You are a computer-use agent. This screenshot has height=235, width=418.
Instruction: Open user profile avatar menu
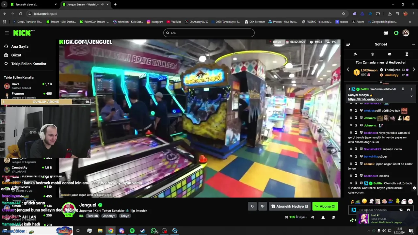click(x=406, y=33)
